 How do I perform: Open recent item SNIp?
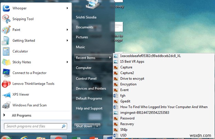124,130
